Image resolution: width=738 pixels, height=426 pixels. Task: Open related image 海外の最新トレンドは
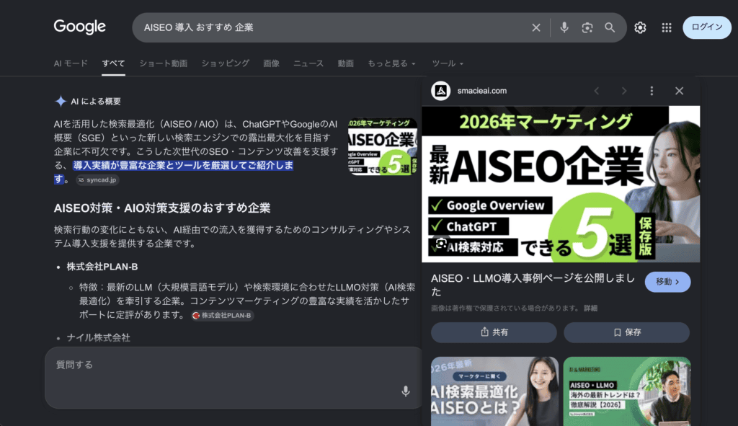627,391
